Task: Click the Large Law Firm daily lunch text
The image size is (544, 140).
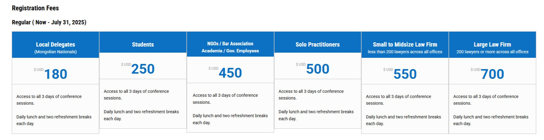Action: click(x=491, y=120)
